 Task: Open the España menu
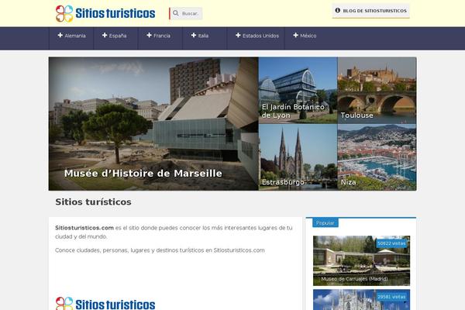pos(115,38)
